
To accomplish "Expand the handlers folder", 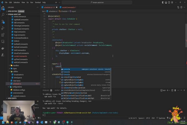I will pyautogui.click(x=16, y=66).
